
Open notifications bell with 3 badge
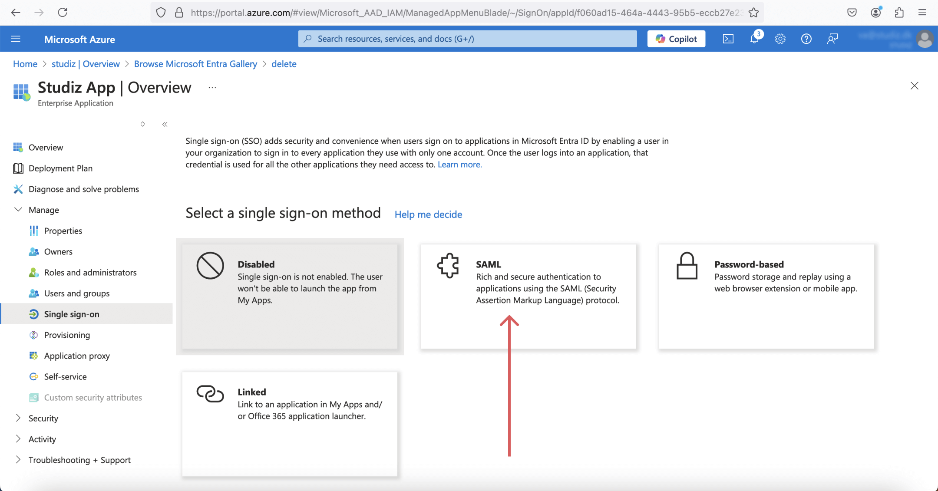(x=755, y=38)
